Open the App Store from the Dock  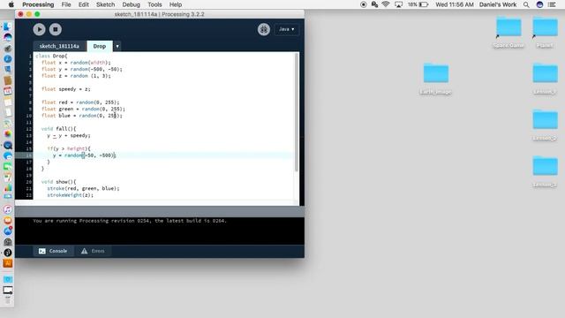[x=8, y=231]
